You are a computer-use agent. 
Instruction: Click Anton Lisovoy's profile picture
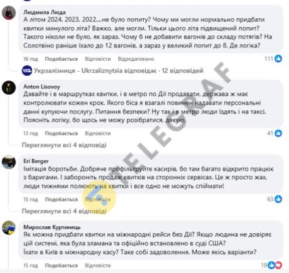[x=9, y=88]
